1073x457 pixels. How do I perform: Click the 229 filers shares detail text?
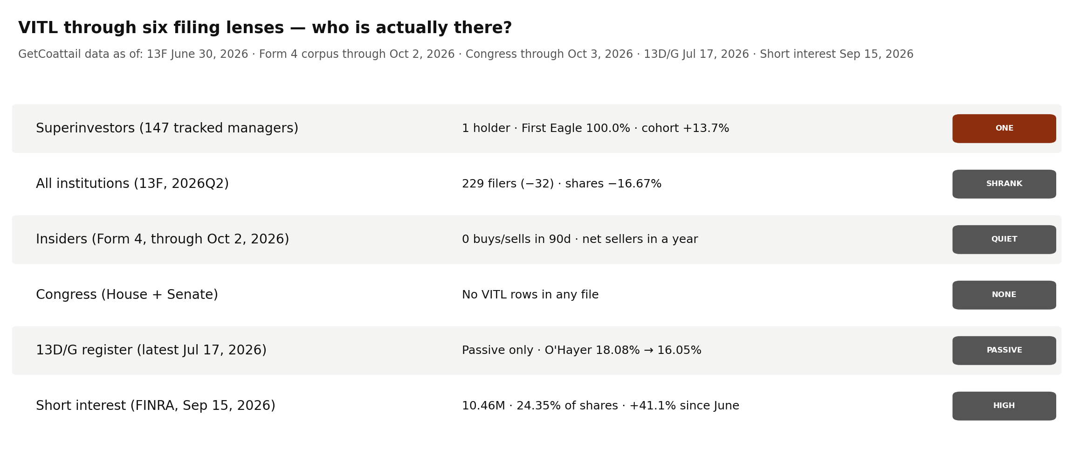coord(562,184)
